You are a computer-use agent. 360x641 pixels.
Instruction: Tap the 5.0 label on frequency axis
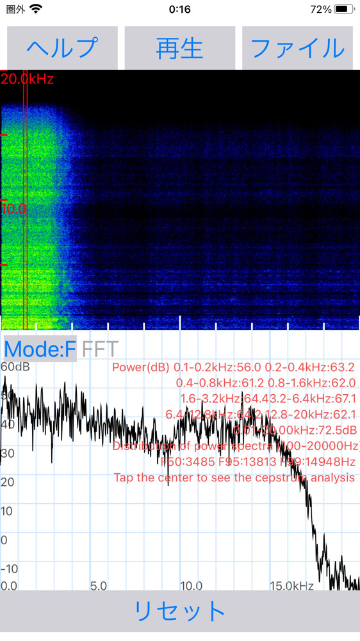[x=99, y=586]
